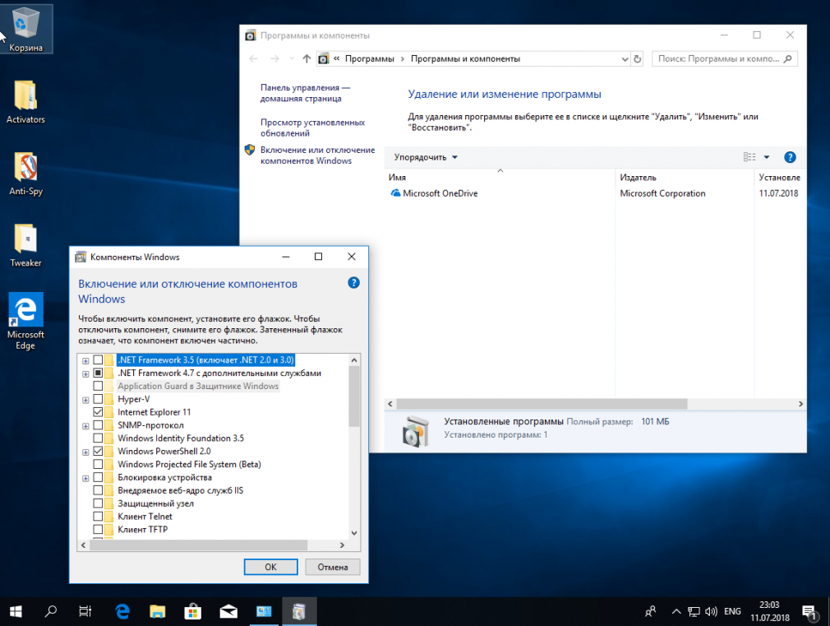Click the taskbar clock showing 23:03
The height and width of the screenshot is (626, 830).
pyautogui.click(x=770, y=612)
